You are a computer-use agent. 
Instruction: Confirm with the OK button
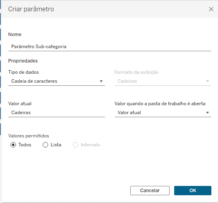[x=193, y=191]
